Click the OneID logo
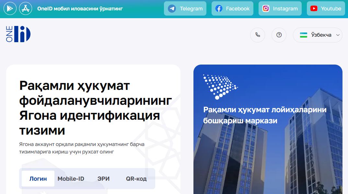Viewport: 348px width, 194px height. (18, 34)
